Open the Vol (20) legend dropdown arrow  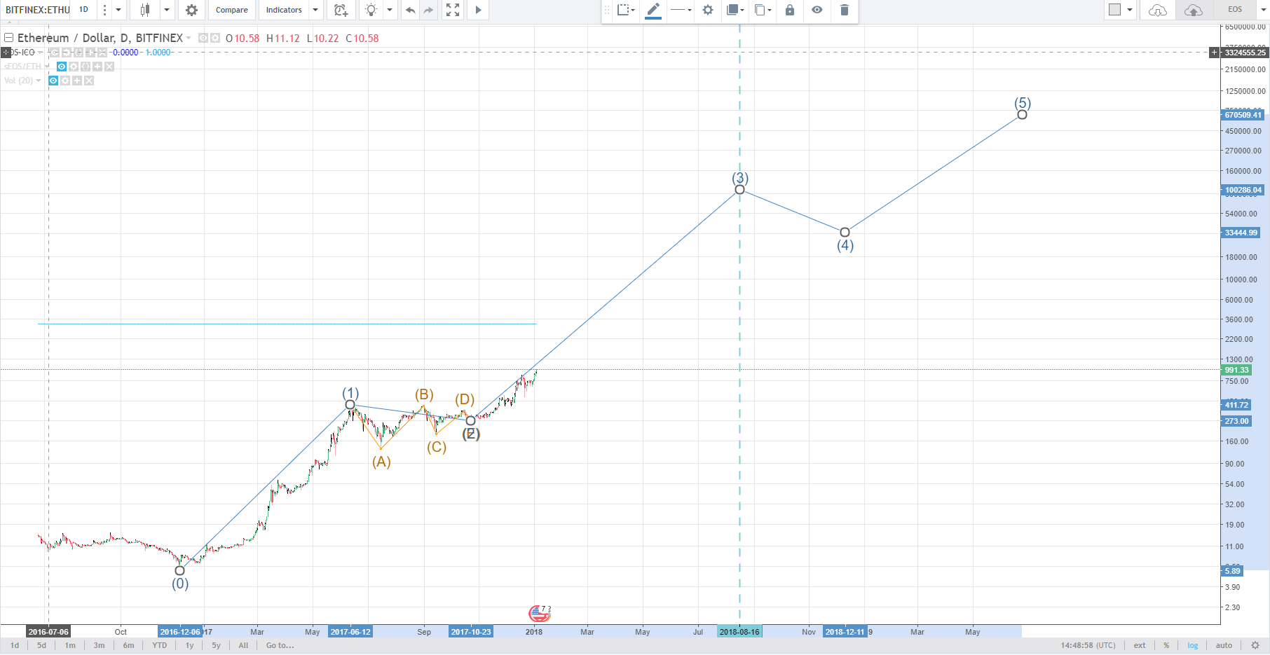(38, 81)
